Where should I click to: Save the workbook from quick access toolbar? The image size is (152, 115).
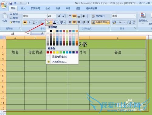(11, 3)
